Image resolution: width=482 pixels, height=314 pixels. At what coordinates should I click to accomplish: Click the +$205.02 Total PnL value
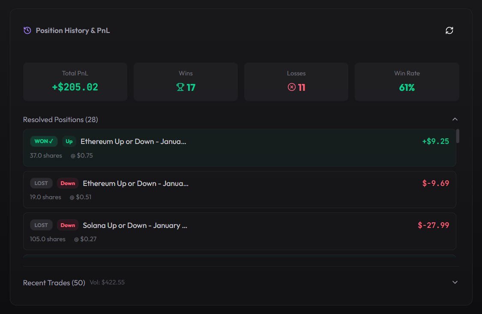(x=75, y=87)
